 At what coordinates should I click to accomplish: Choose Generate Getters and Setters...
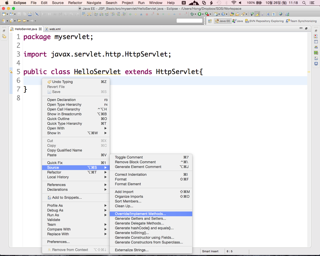click(151, 219)
